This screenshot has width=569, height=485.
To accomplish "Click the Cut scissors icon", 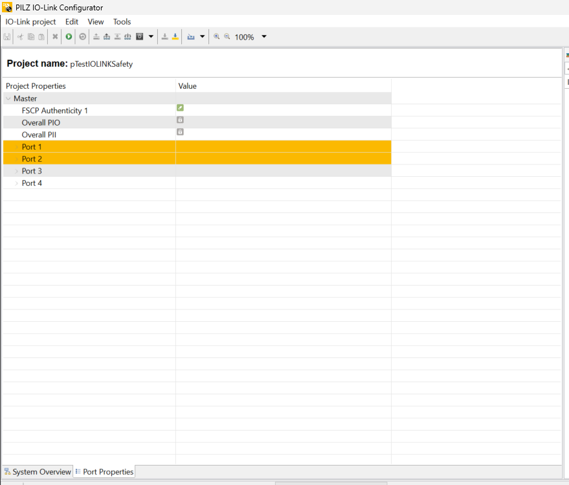I will (20, 37).
